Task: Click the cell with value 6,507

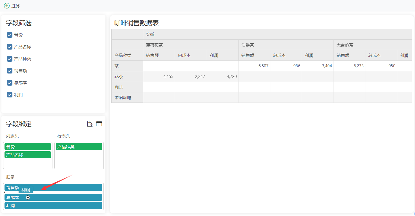Action: point(254,66)
